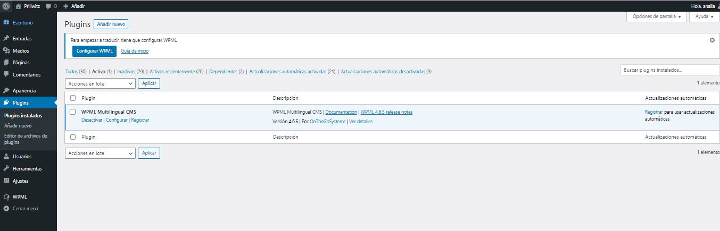
Task: Tick the select-all checkbox in table footer
Action: 73,137
